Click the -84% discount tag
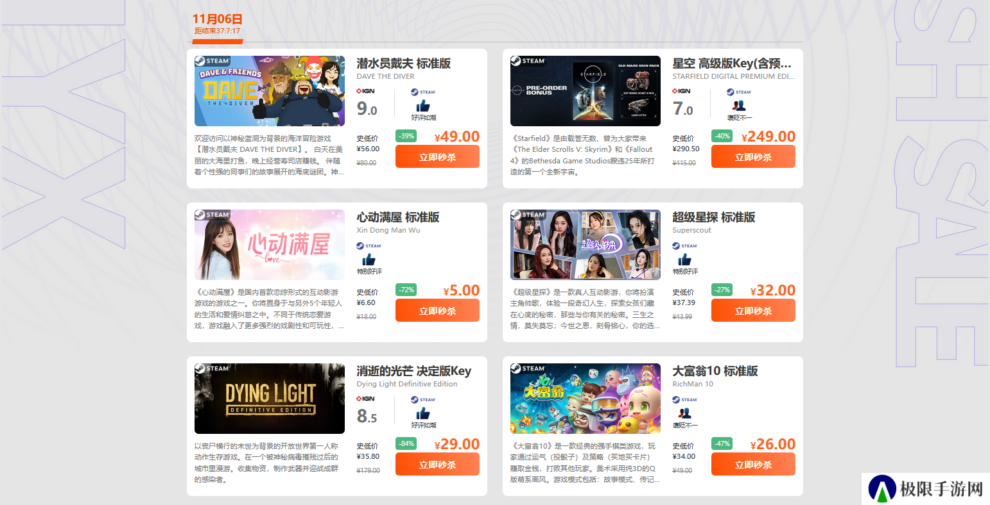Screen dimensions: 990x505 [406, 443]
